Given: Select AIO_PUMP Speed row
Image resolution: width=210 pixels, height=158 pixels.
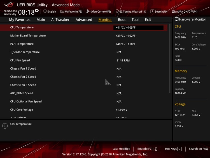Looking at the screenshot, I should [84, 93].
